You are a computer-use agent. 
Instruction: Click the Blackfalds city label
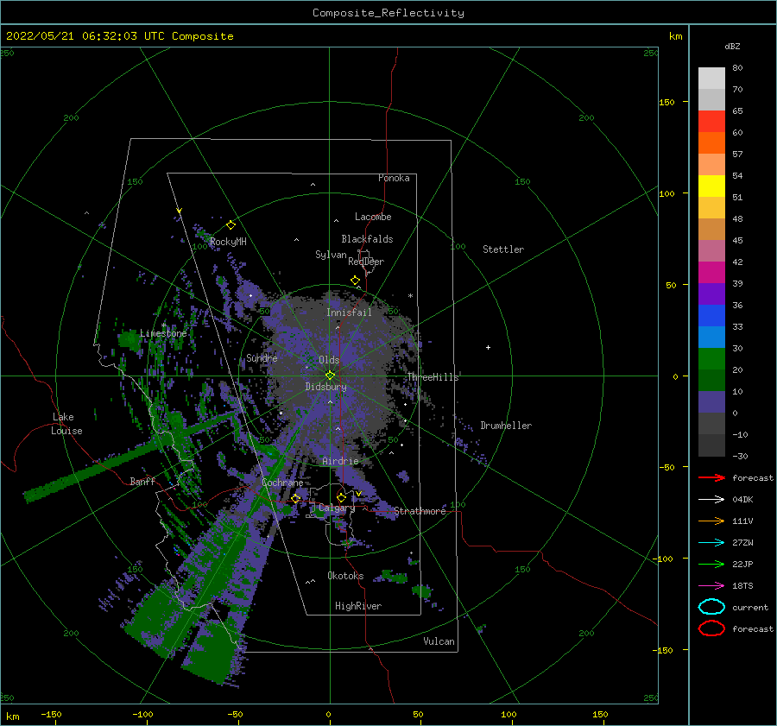click(367, 239)
